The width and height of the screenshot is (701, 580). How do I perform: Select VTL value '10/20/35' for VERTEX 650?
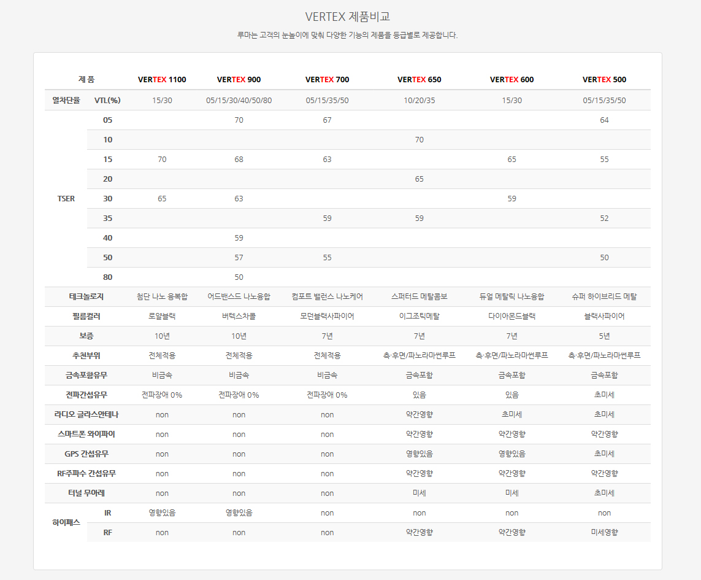(x=419, y=100)
